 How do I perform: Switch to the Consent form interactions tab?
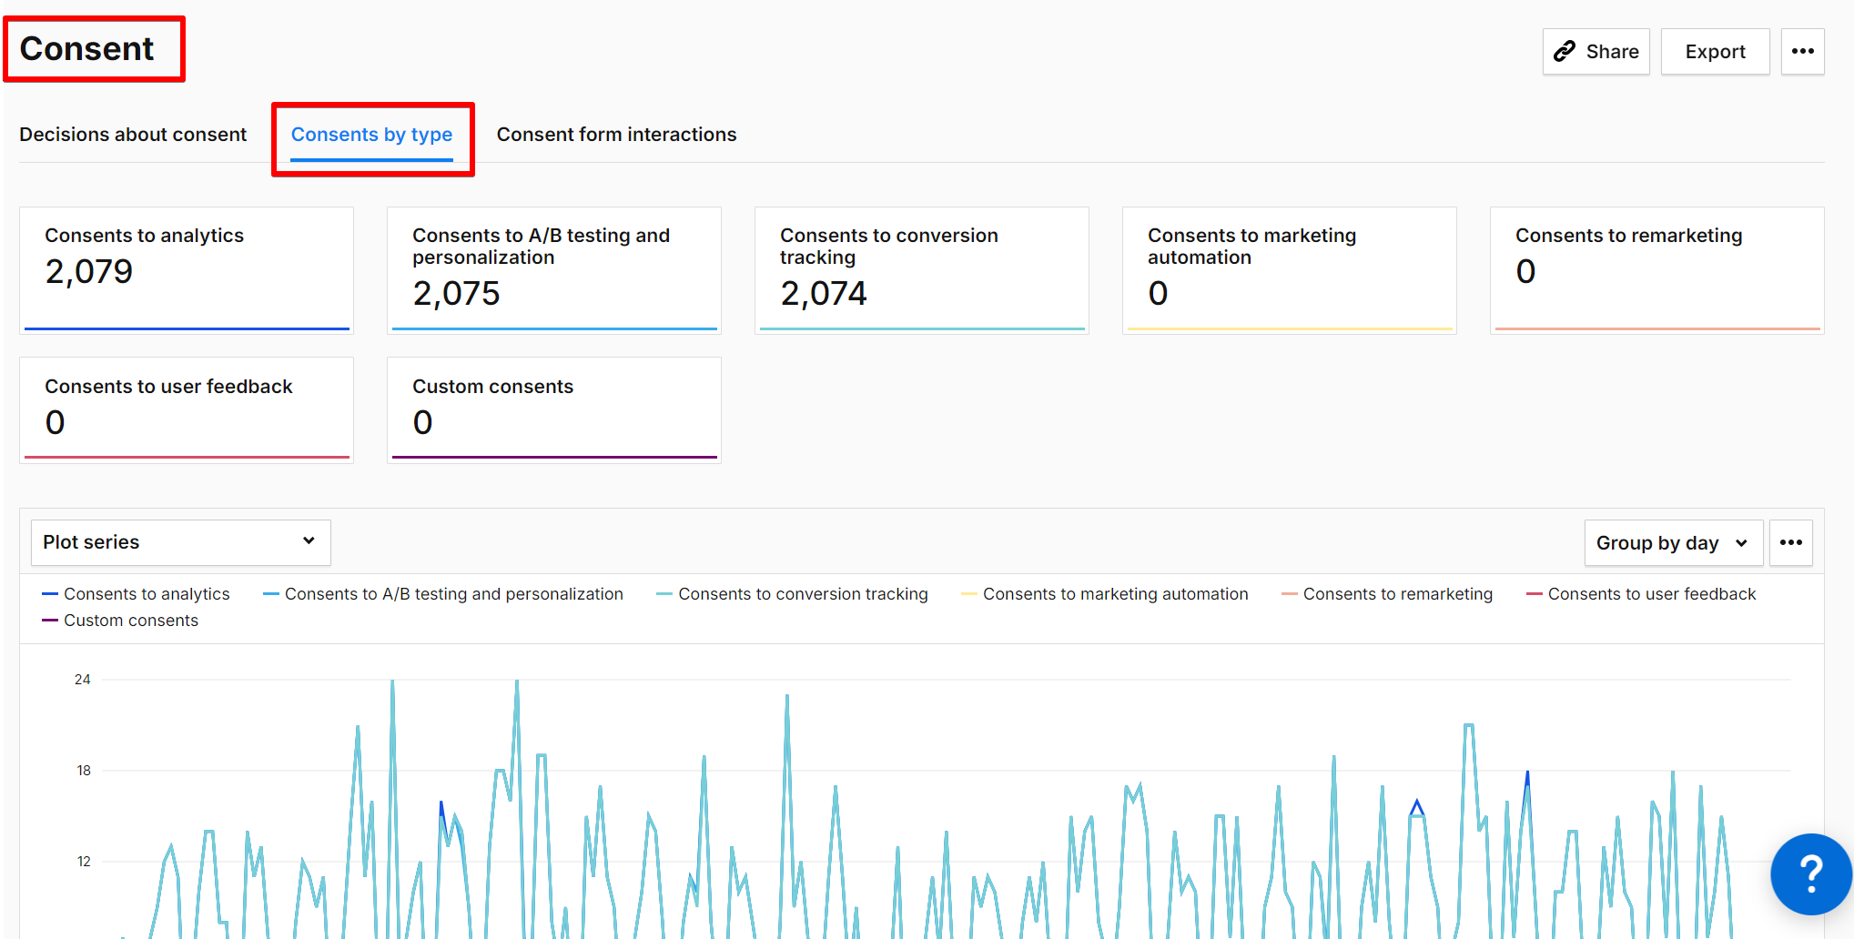click(x=616, y=134)
